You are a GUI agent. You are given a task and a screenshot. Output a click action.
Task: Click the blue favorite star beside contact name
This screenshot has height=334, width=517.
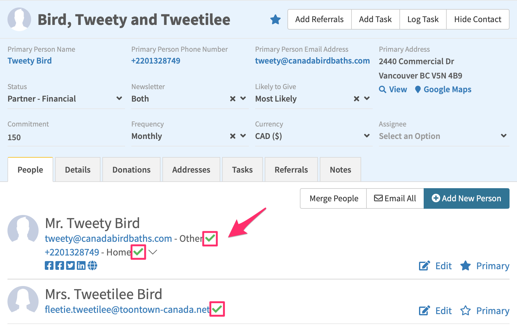coord(275,19)
